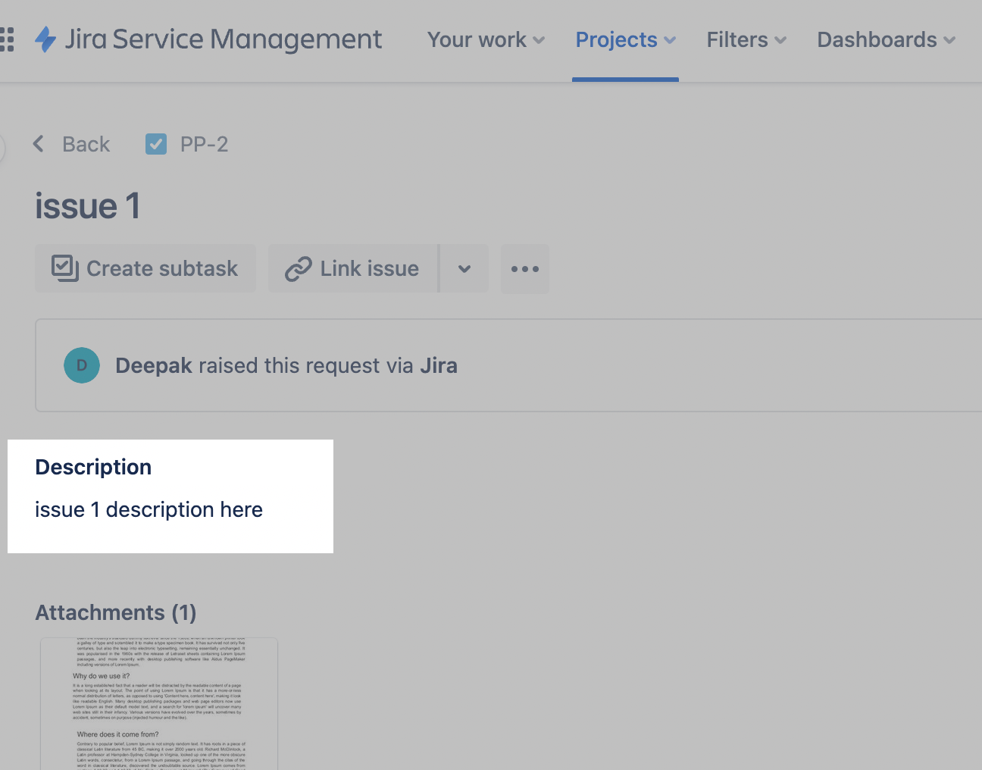Click the Link issue button

(353, 268)
